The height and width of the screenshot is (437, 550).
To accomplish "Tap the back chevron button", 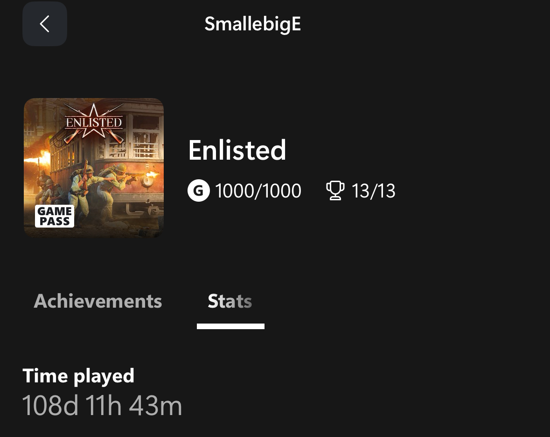I will [45, 24].
